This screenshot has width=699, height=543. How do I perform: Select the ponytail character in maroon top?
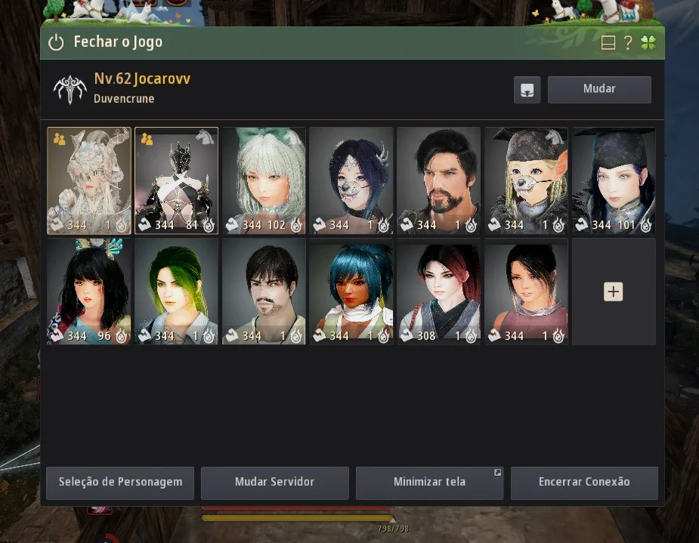coord(526,292)
